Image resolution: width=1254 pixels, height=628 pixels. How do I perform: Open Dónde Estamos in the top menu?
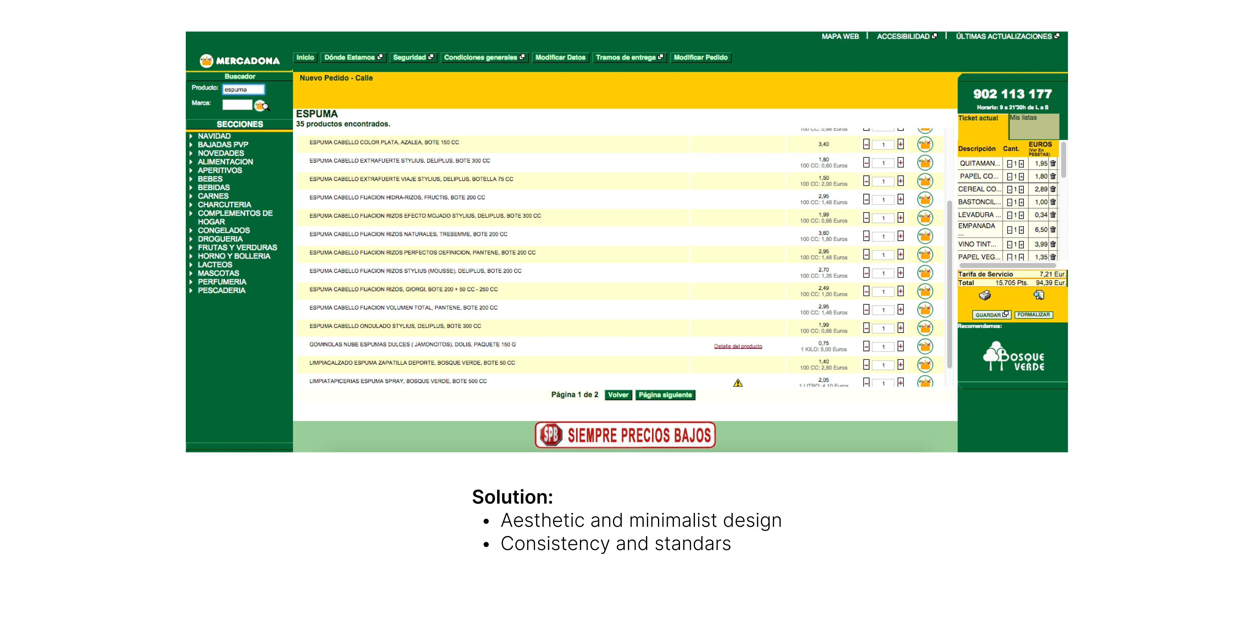(x=353, y=57)
